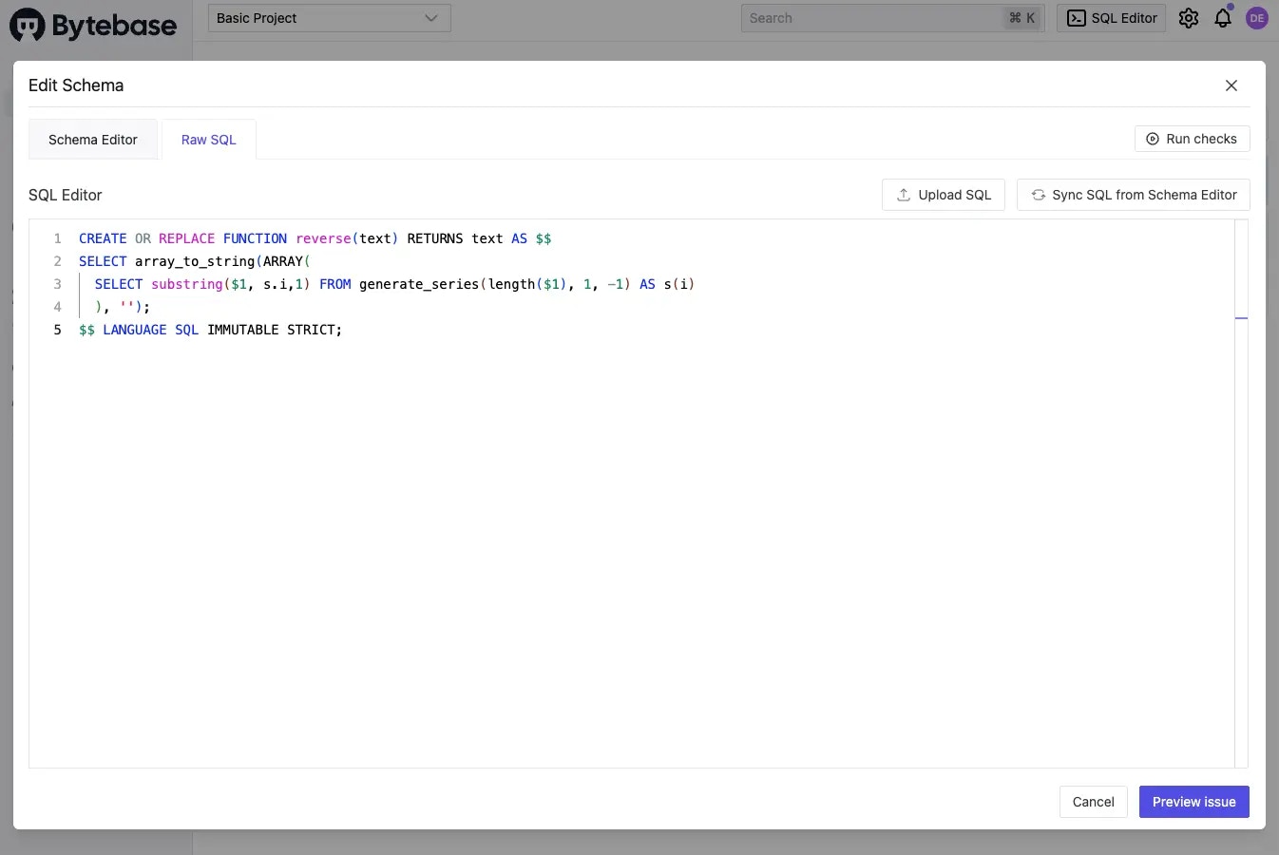The height and width of the screenshot is (855, 1279).
Task: Click the Upload SQL button
Action: 943,194
